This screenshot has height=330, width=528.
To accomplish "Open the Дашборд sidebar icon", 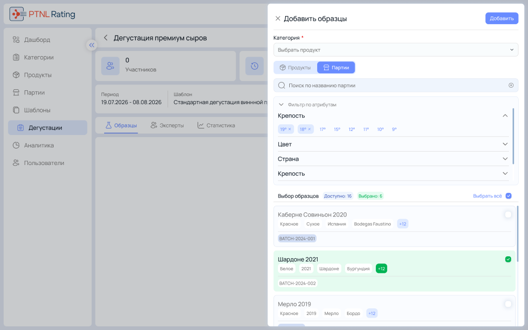I will click(x=16, y=40).
